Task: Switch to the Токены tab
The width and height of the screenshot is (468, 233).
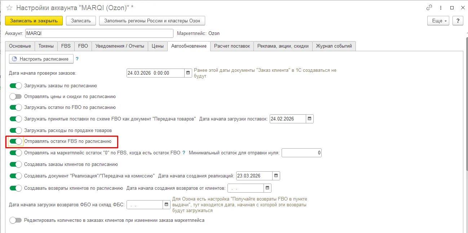Action: coord(46,46)
